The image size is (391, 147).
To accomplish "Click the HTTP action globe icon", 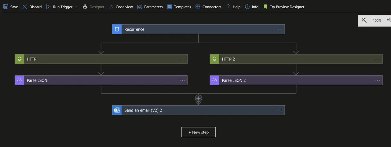I will 19,59.
